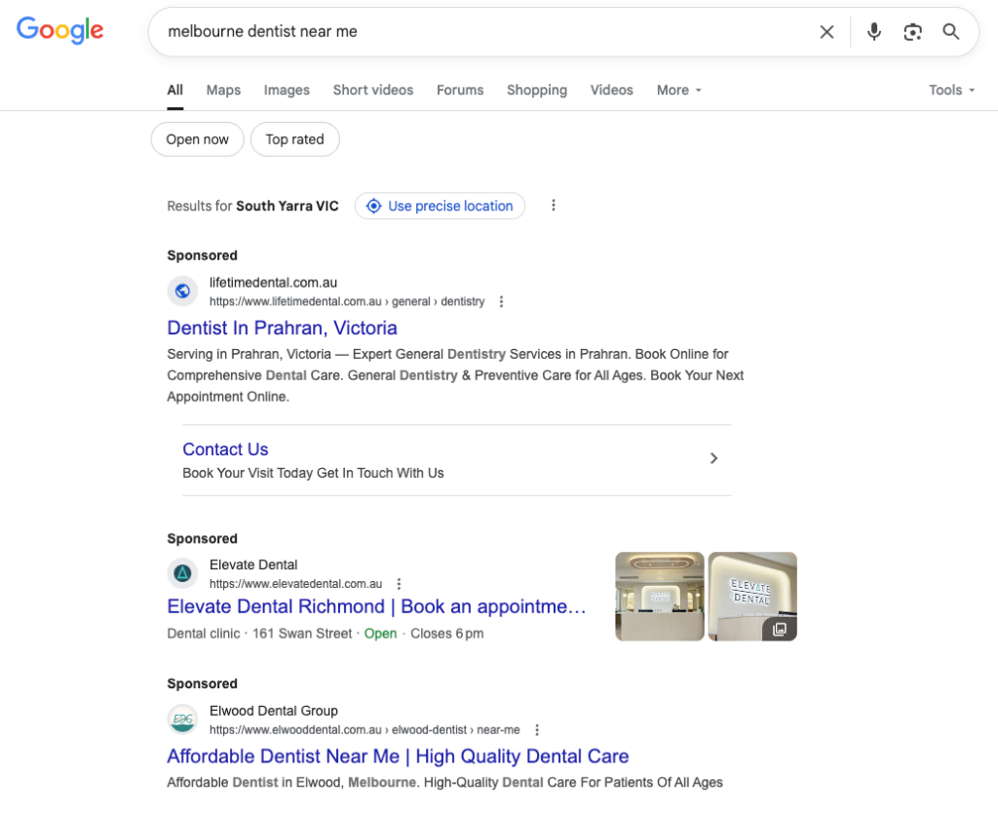Screen dimensions: 998x816
Task: Expand the Contact Us sitelink chevron
Action: pos(713,458)
